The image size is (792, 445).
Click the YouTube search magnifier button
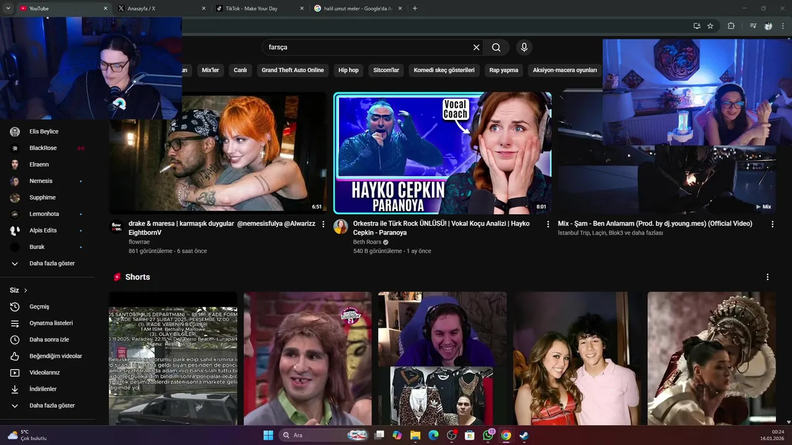[x=496, y=48]
